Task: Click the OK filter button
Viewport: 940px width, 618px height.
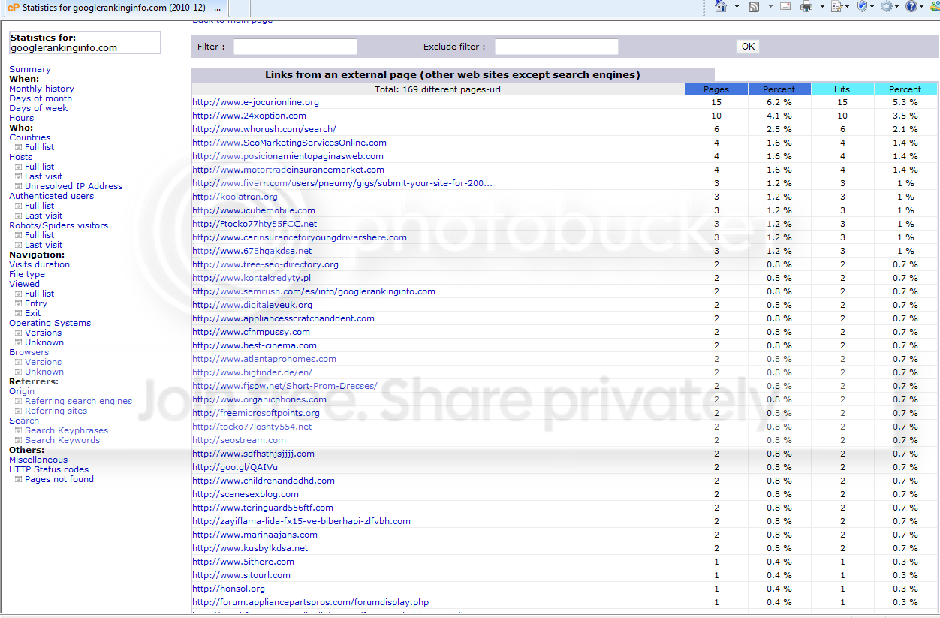Action: [x=748, y=47]
